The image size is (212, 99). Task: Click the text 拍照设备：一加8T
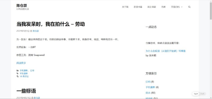26,47
